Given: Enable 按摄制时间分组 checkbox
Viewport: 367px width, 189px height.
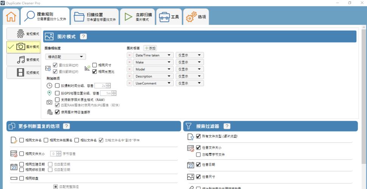Looking at the screenshot, I should [57, 86].
